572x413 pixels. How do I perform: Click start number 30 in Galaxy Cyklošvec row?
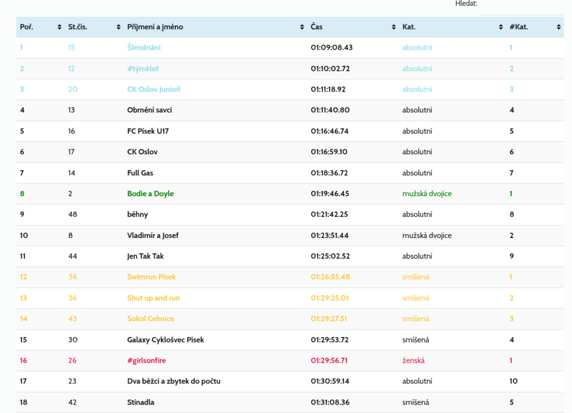73,340
